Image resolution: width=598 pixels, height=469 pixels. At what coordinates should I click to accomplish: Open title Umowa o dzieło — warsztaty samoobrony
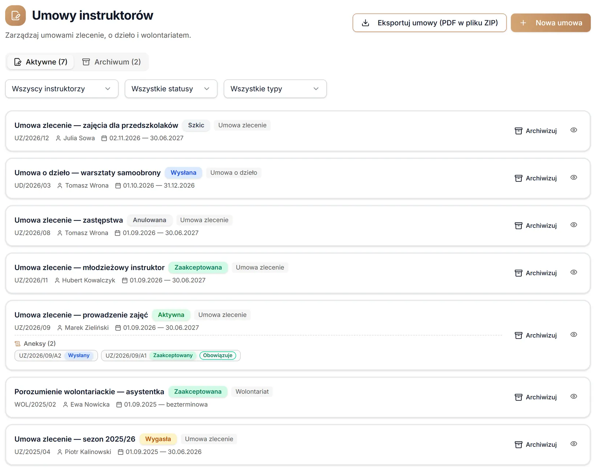click(88, 173)
